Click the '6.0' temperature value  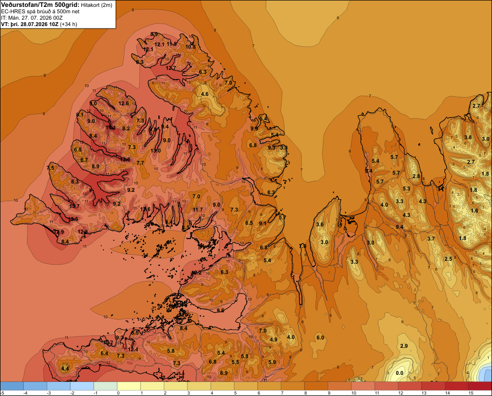(320, 337)
